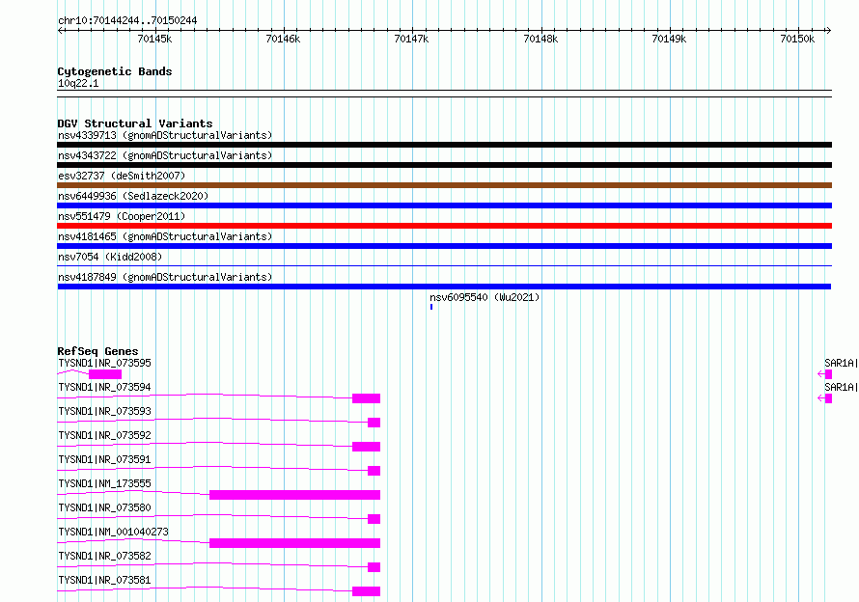Click the chr10:70144244..70150244 region label
This screenshot has width=859, height=602.
click(127, 21)
